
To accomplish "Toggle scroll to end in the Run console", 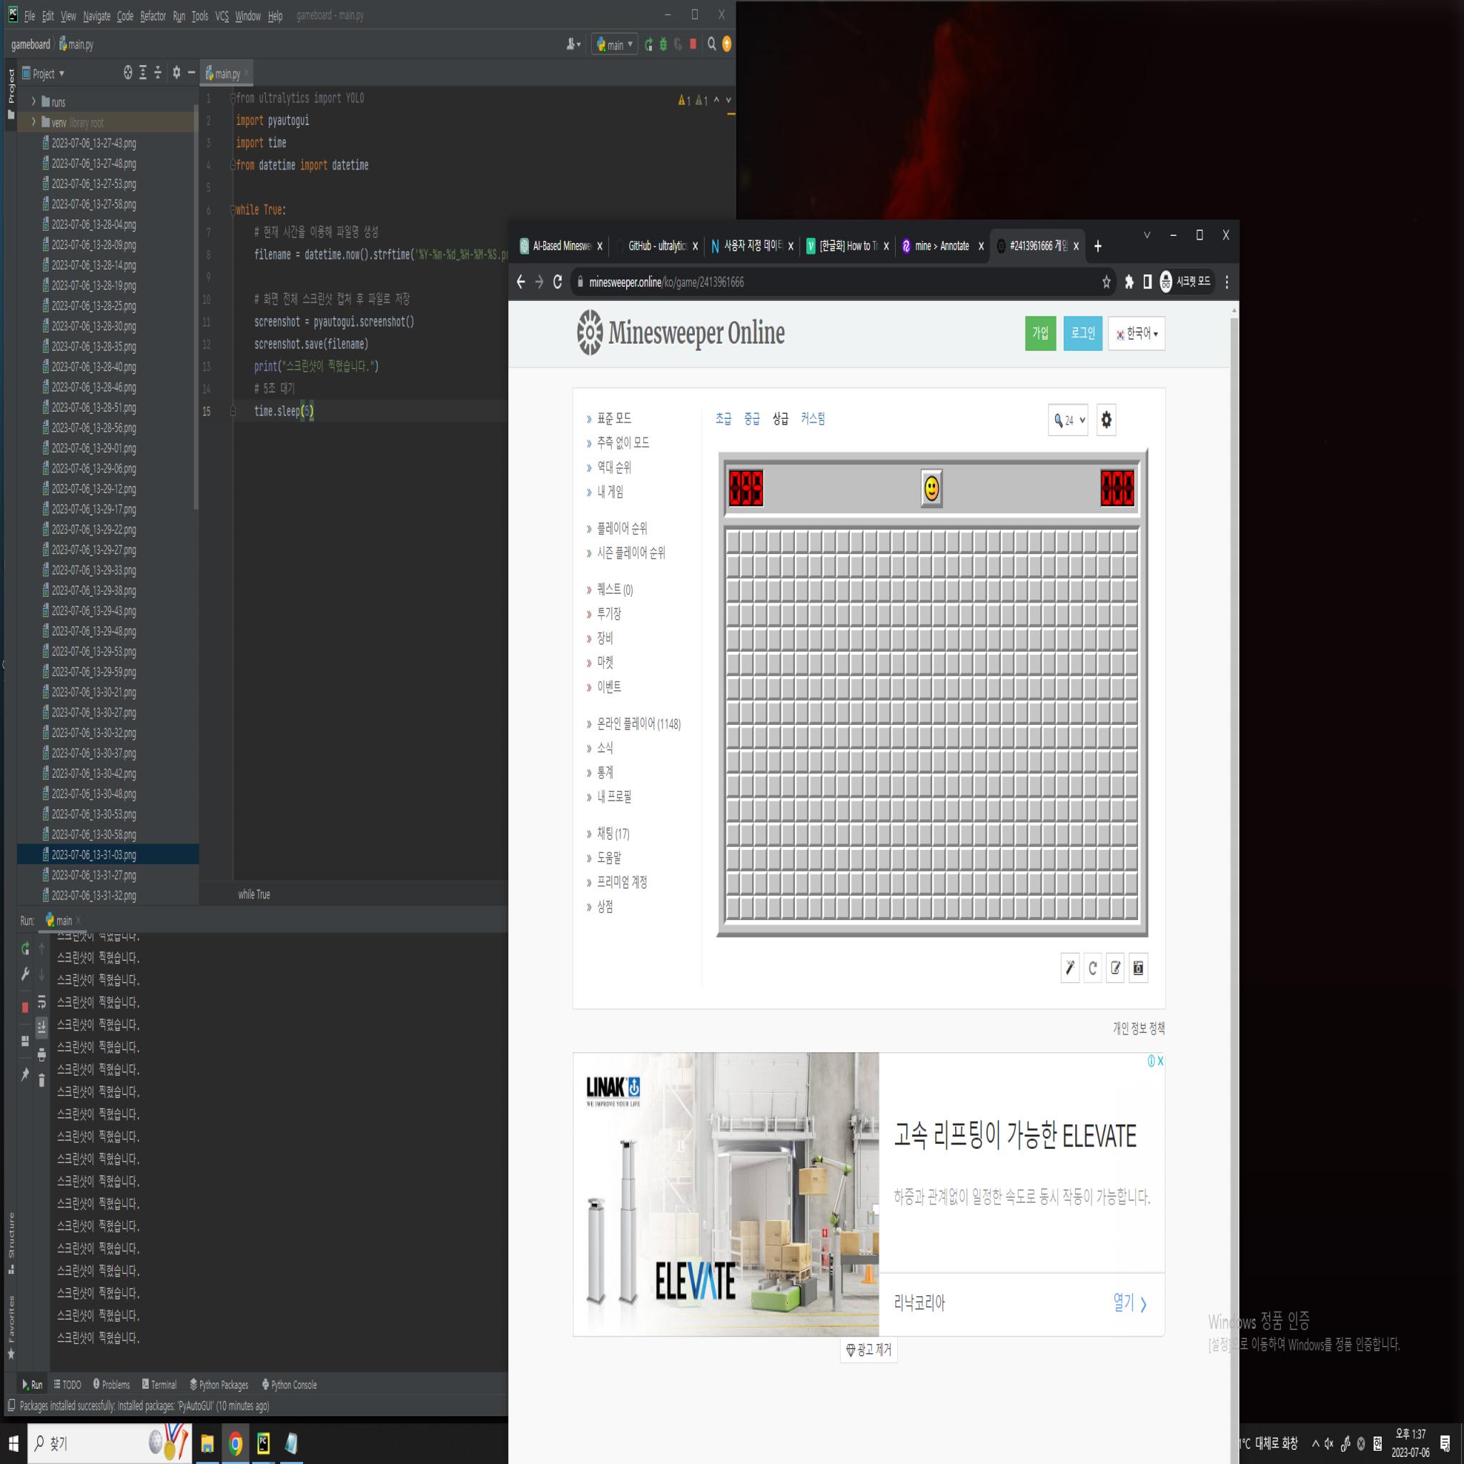I will click(x=41, y=1028).
